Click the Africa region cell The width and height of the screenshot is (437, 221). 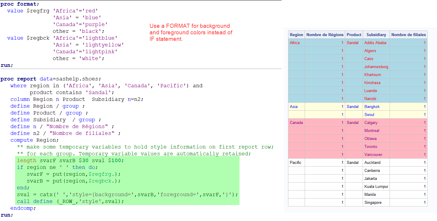click(295, 43)
